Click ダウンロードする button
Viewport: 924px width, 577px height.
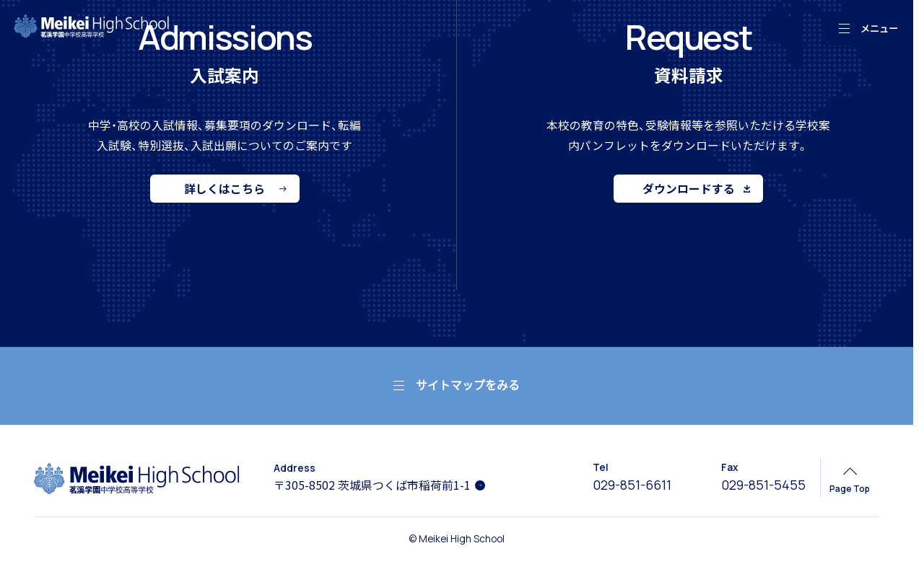(688, 189)
